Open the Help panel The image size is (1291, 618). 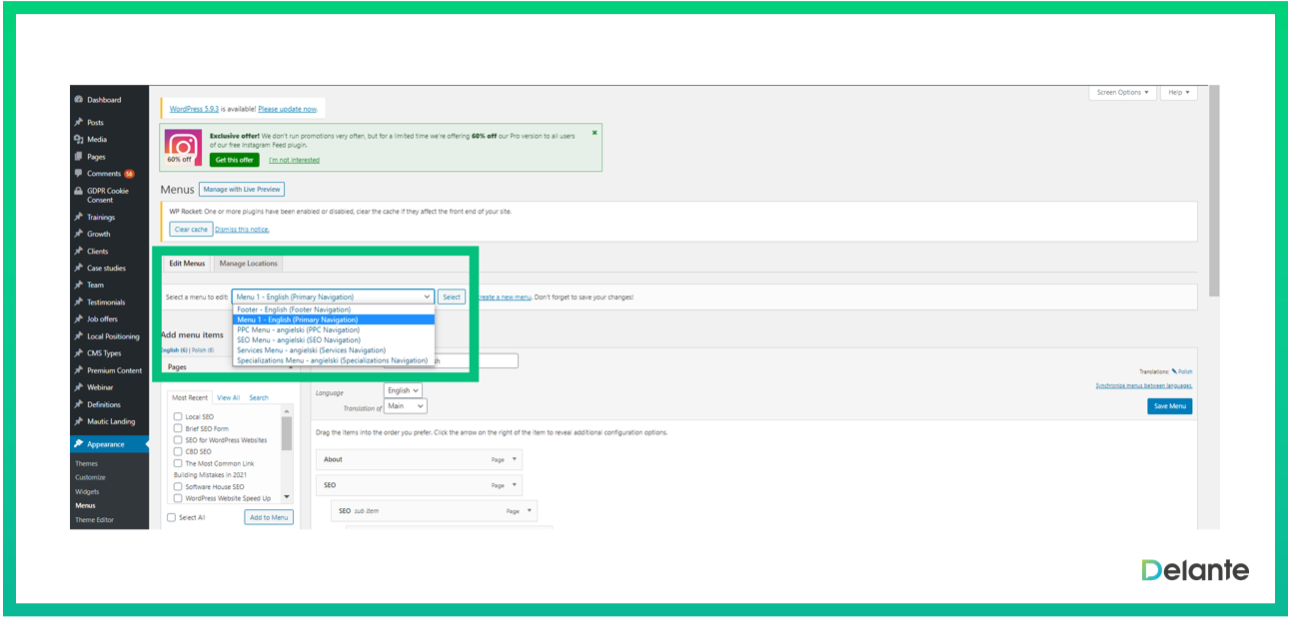tap(1179, 92)
